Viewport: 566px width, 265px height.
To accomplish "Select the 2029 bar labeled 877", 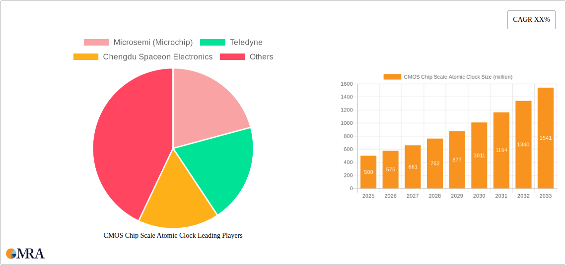I will tap(457, 160).
